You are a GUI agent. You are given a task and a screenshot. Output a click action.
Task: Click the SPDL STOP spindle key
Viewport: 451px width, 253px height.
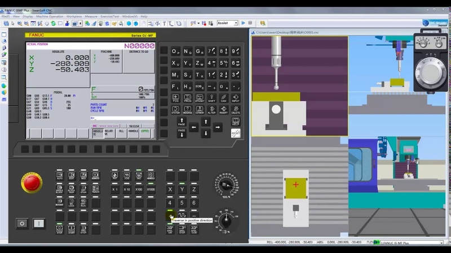tap(182, 229)
